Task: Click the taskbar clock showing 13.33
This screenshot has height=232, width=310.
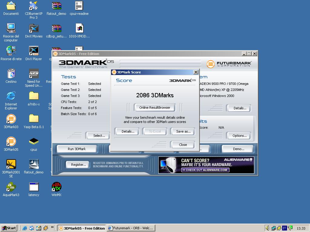Action: pos(301,228)
